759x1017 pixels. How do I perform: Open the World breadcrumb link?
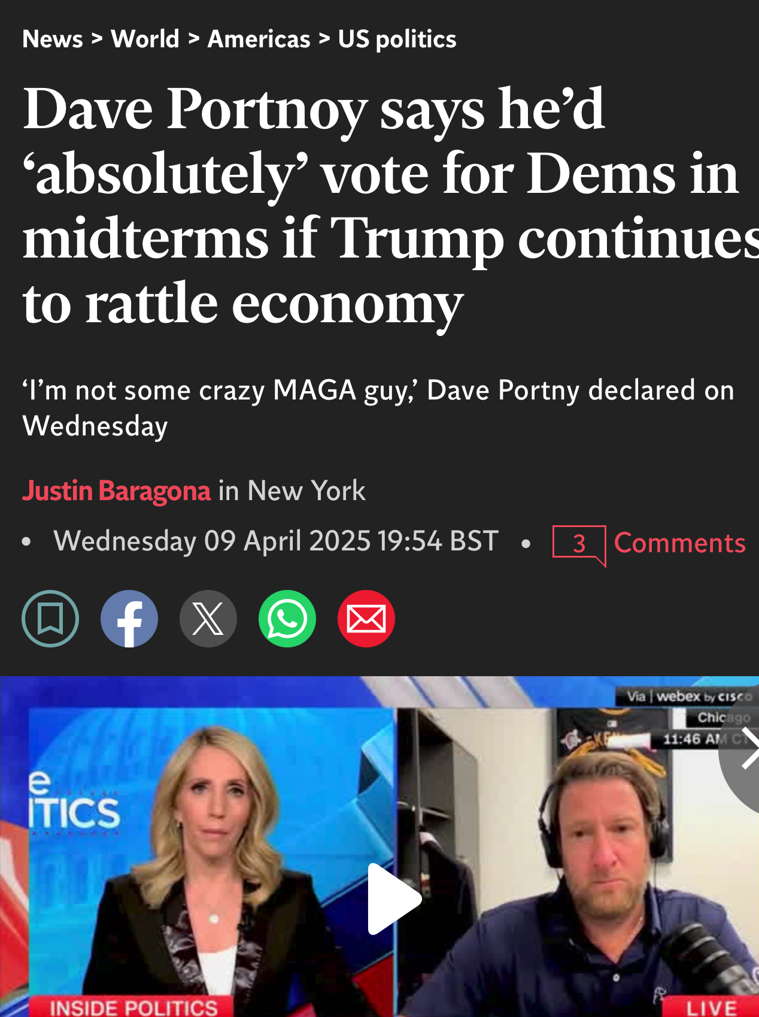(x=145, y=40)
